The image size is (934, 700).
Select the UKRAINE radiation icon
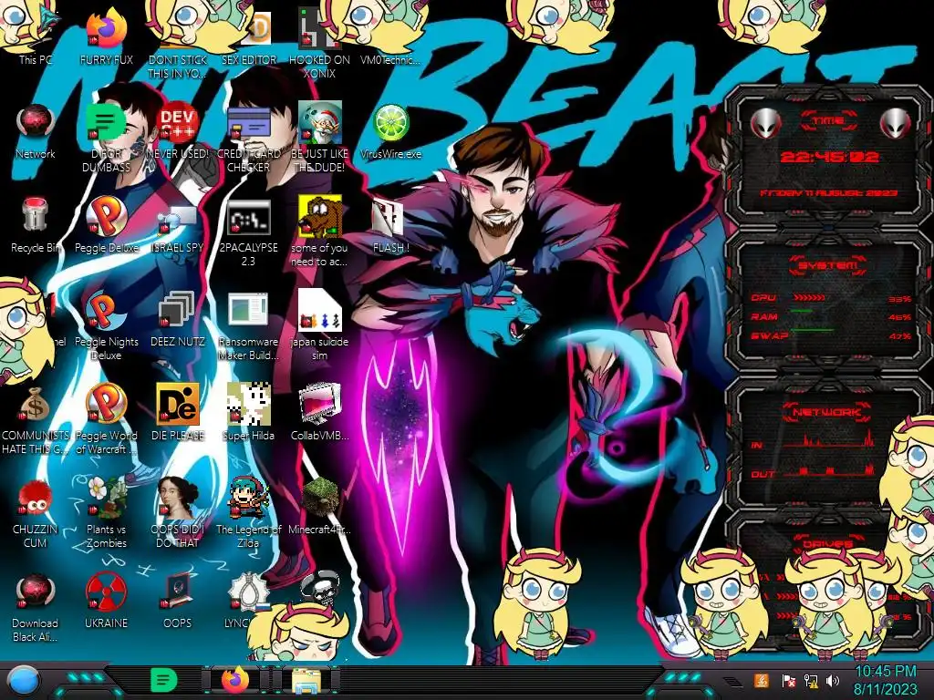coord(107,602)
